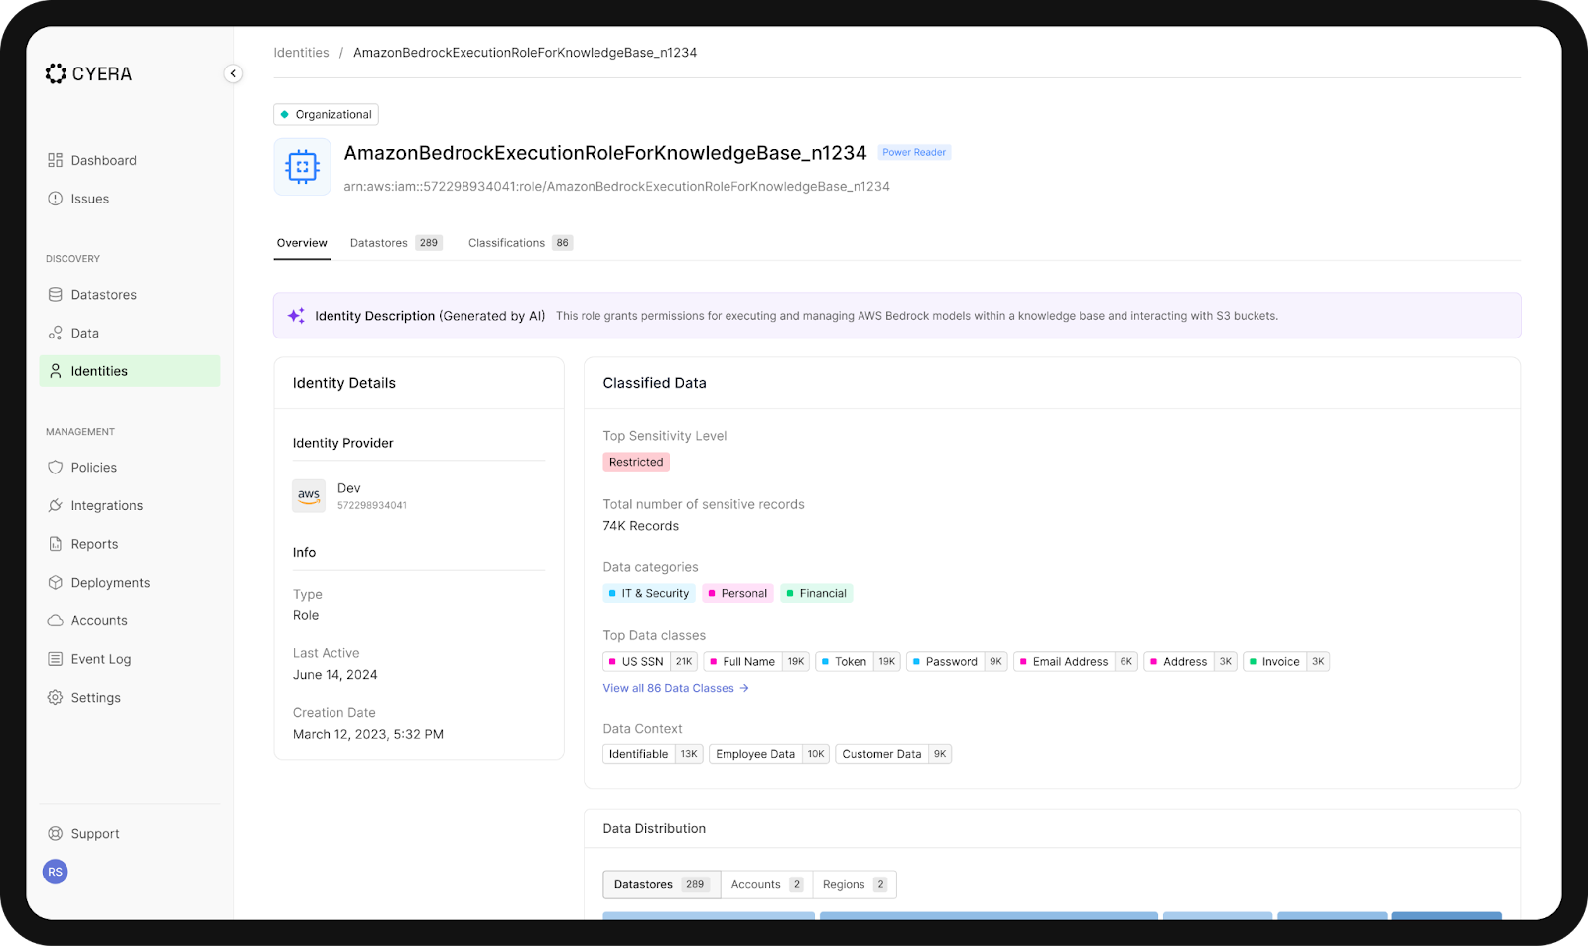Click the AI sparkle icon in Identity Description
The height and width of the screenshot is (946, 1588).
(x=296, y=316)
